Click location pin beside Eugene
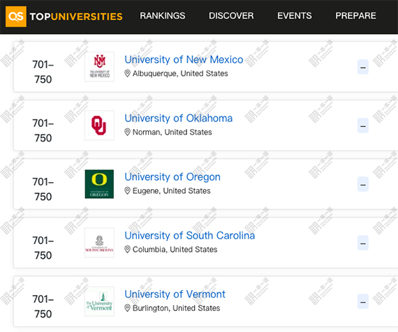This screenshot has height=332, width=398. click(x=127, y=190)
